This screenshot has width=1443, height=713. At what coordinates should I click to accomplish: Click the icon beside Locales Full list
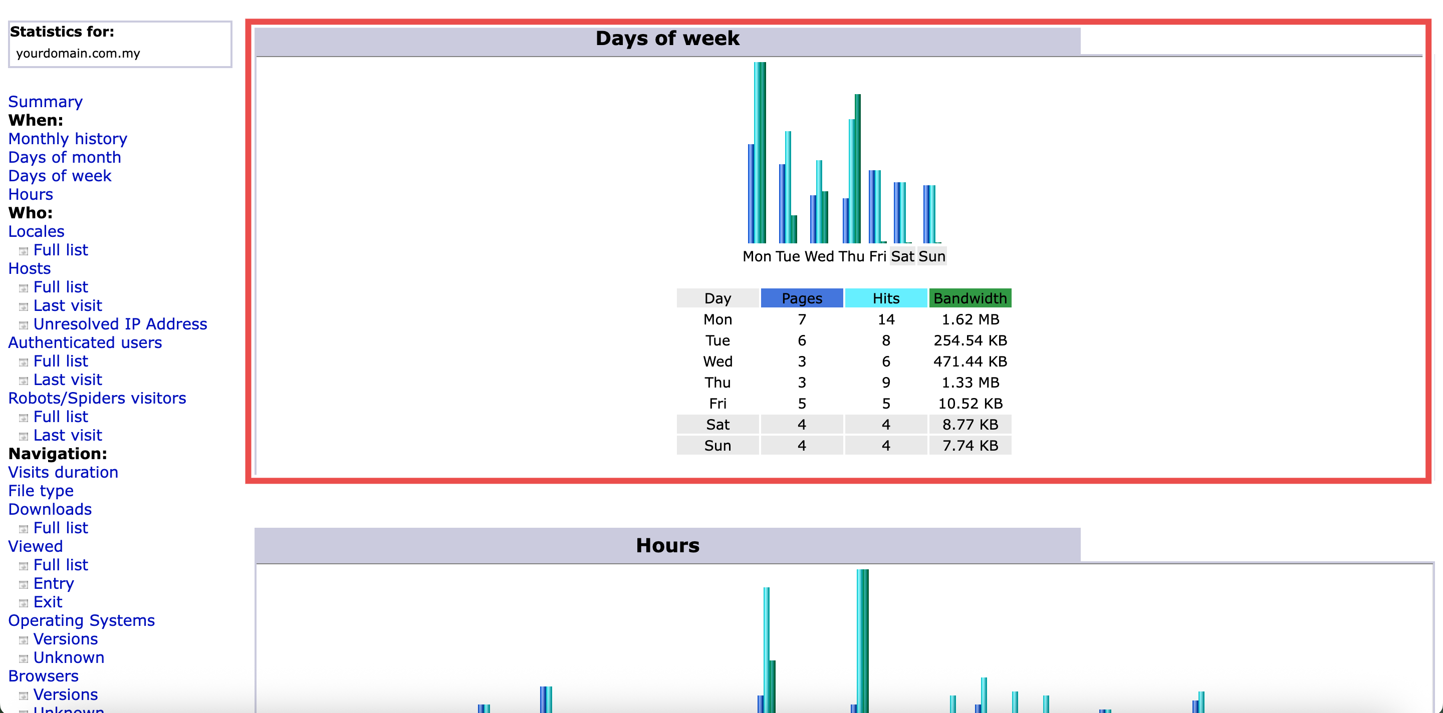click(x=23, y=251)
